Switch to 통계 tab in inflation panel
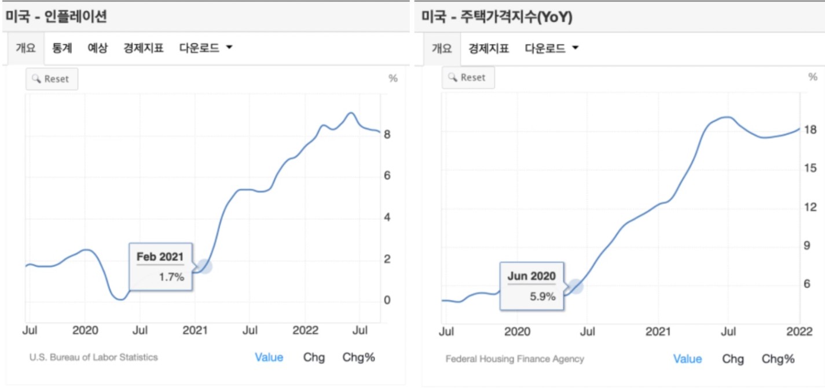 click(x=62, y=48)
